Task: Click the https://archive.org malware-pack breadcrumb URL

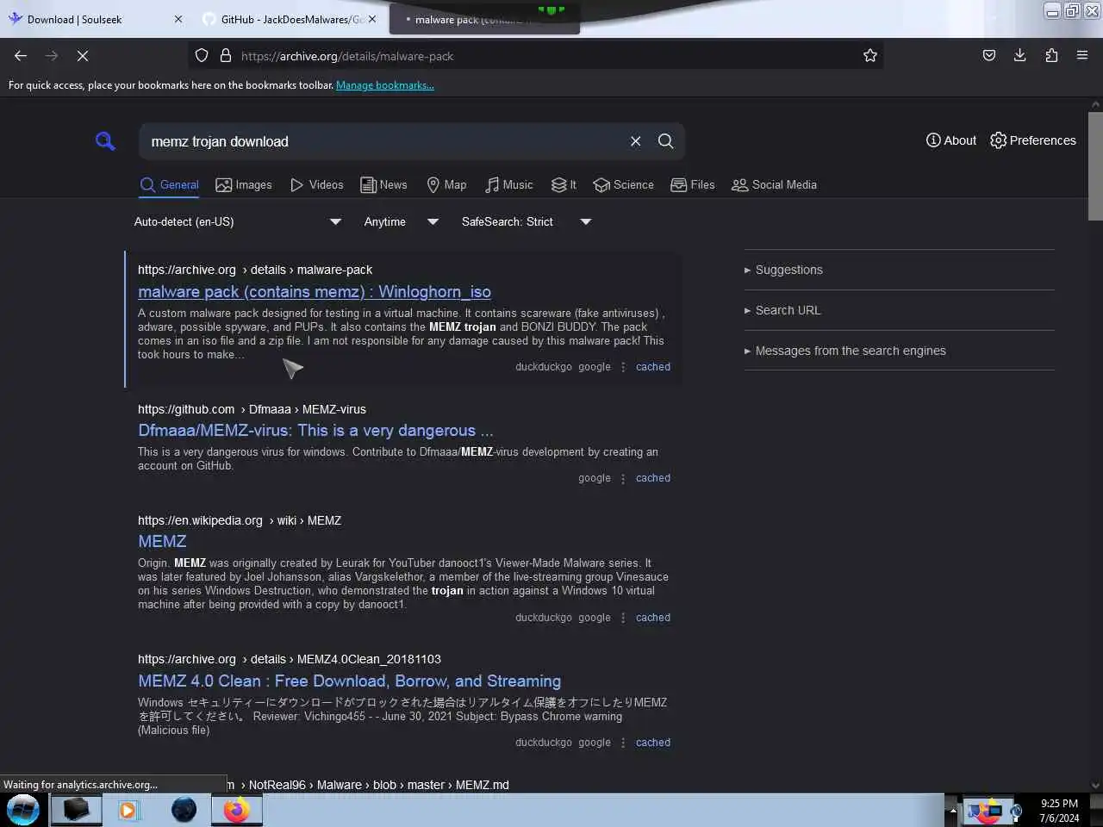Action: point(255,270)
